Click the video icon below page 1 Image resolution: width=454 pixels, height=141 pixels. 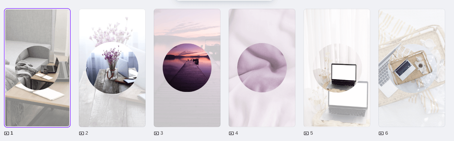click(6, 133)
